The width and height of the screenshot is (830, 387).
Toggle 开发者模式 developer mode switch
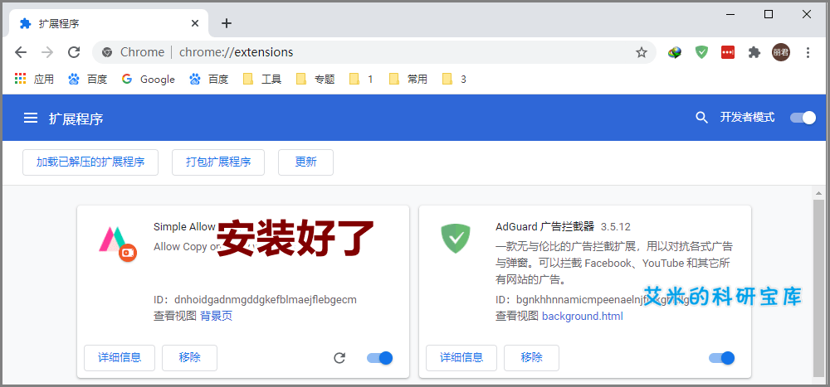point(803,118)
